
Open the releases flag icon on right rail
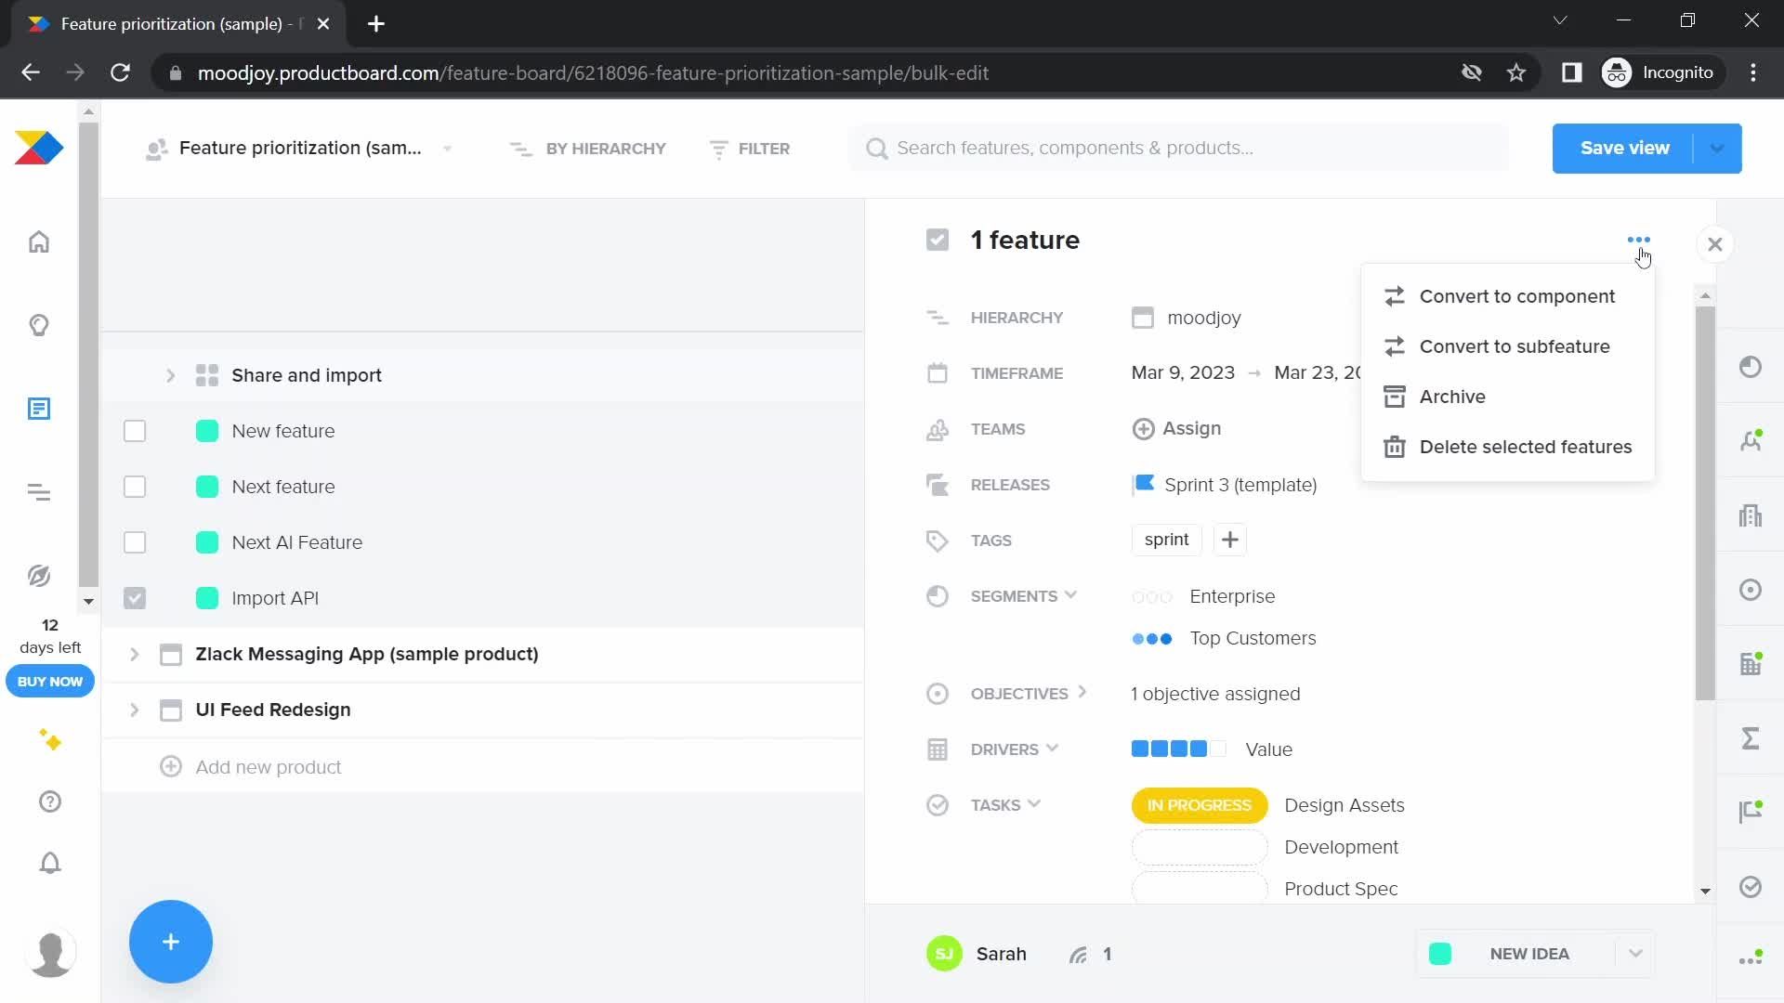coord(1751,813)
